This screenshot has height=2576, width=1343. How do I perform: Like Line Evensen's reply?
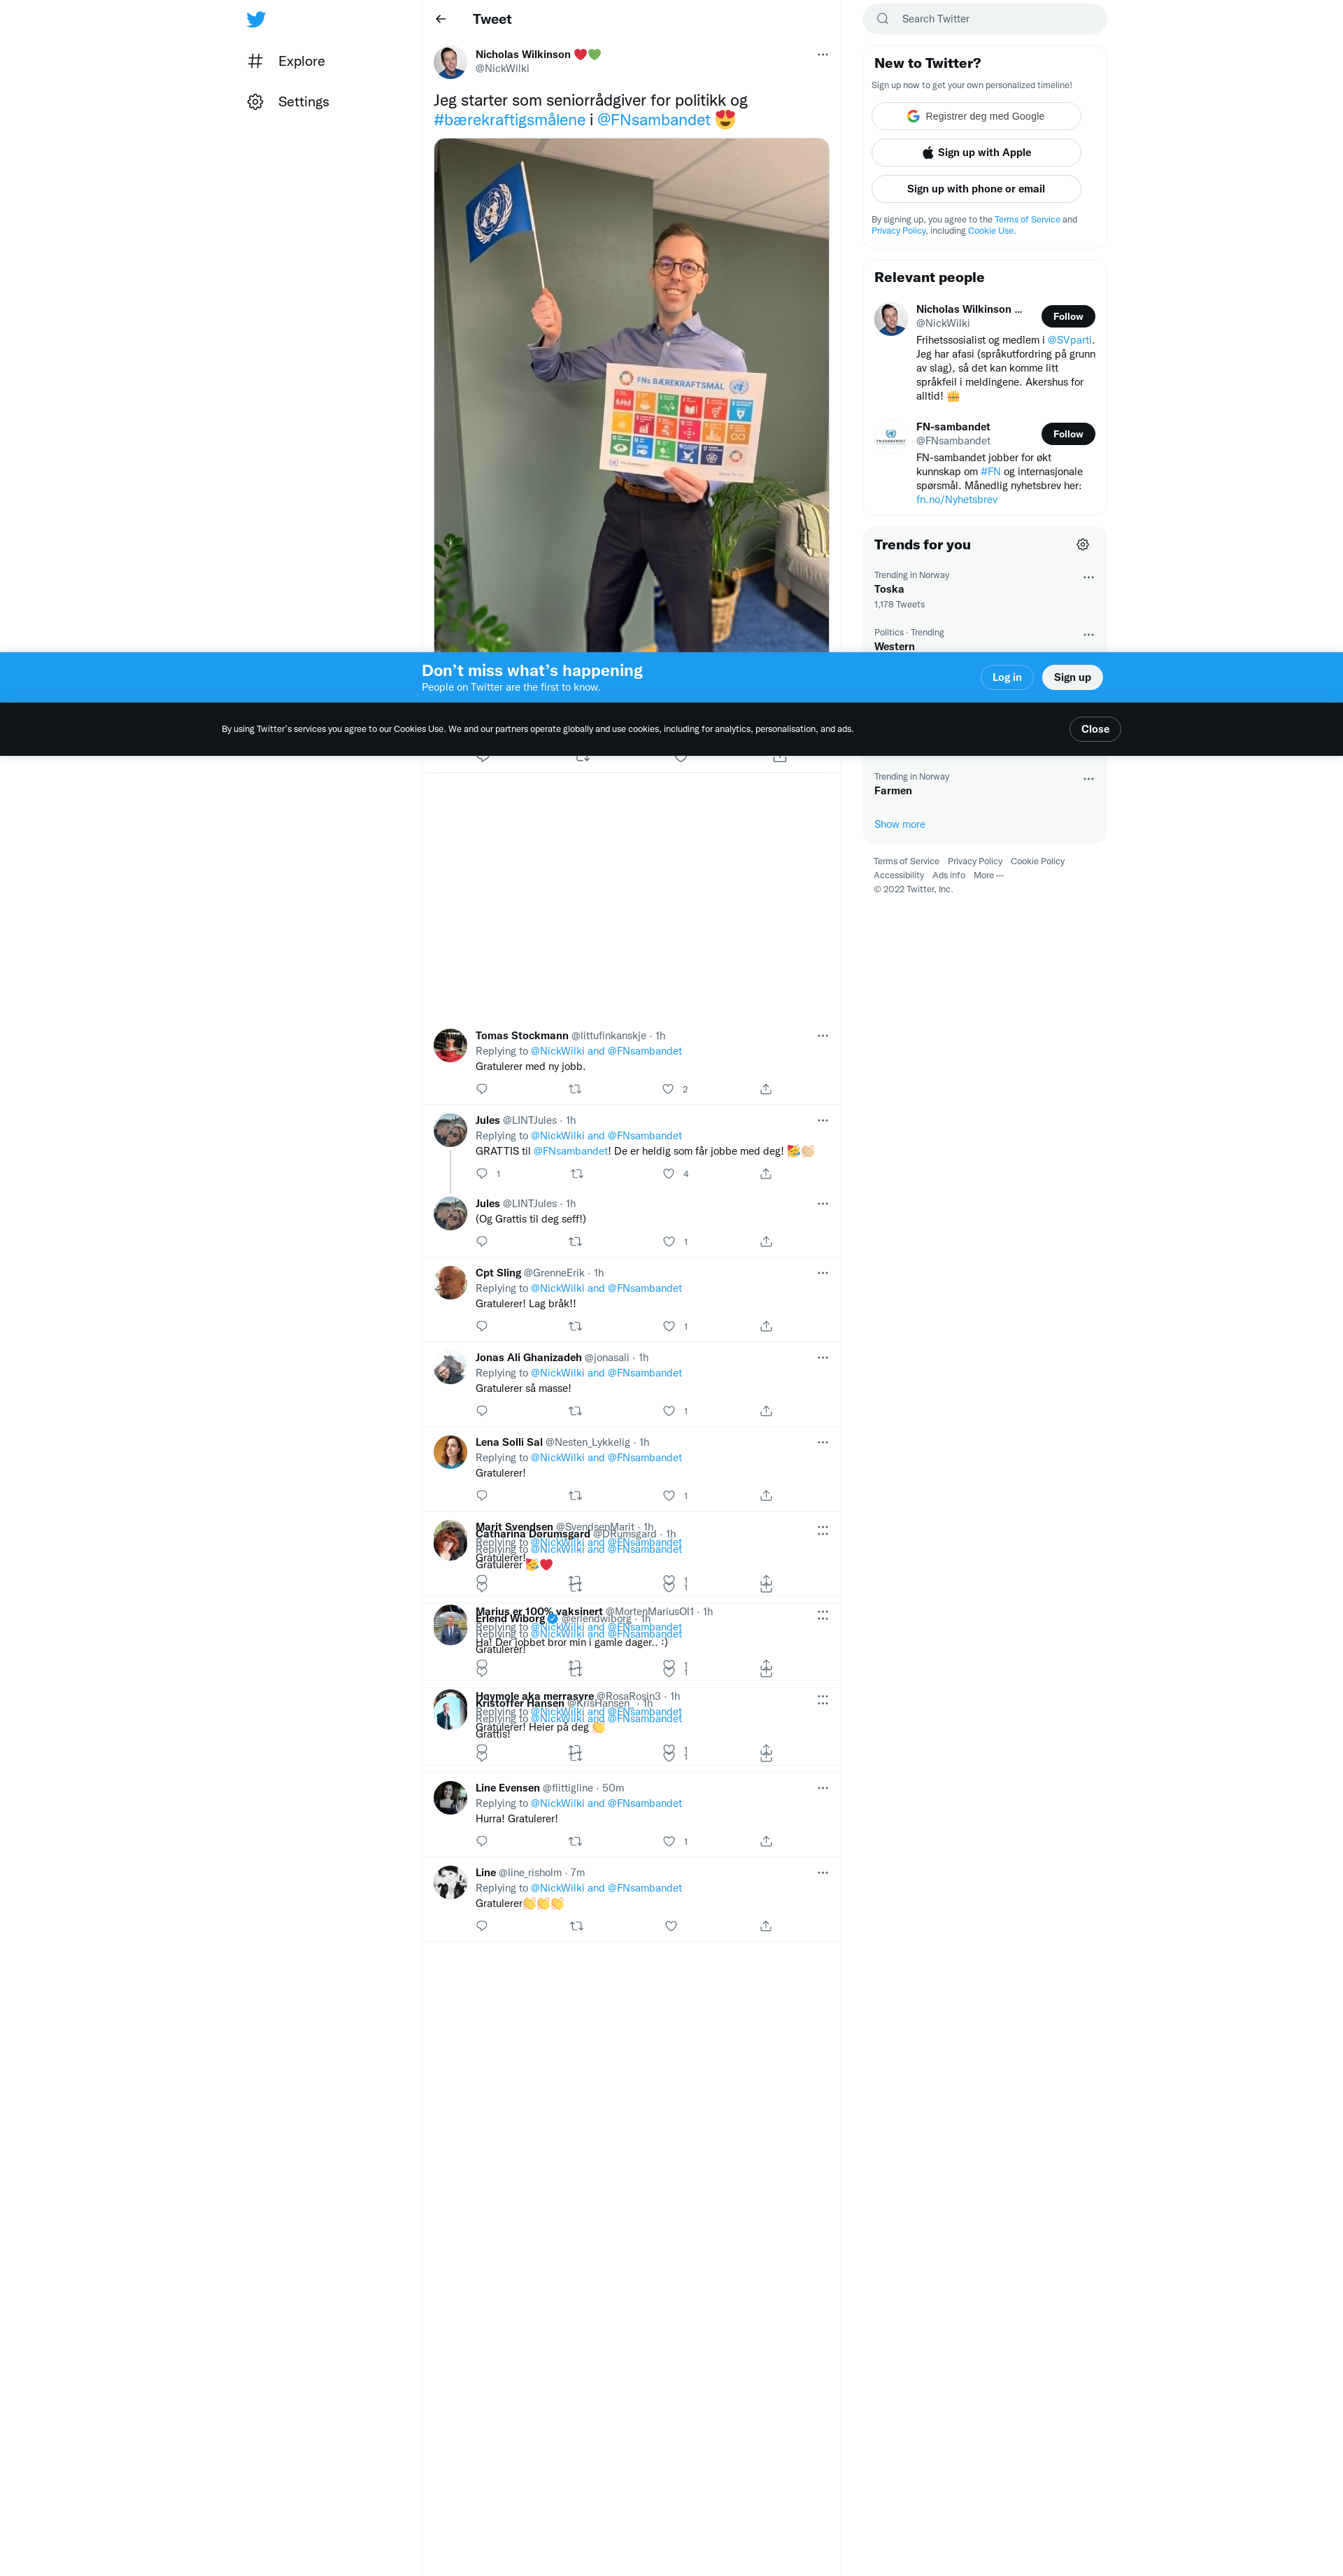tap(669, 1841)
